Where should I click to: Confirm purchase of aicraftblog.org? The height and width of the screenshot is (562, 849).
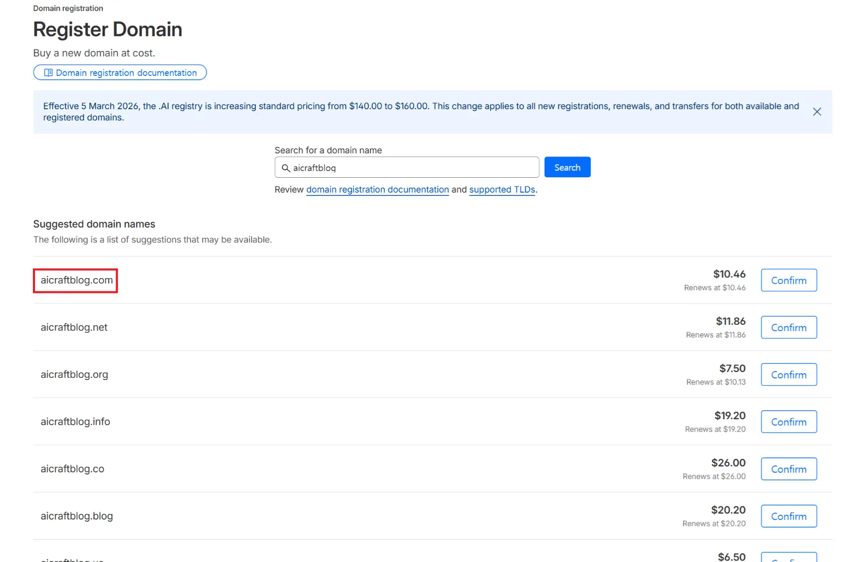click(x=788, y=375)
